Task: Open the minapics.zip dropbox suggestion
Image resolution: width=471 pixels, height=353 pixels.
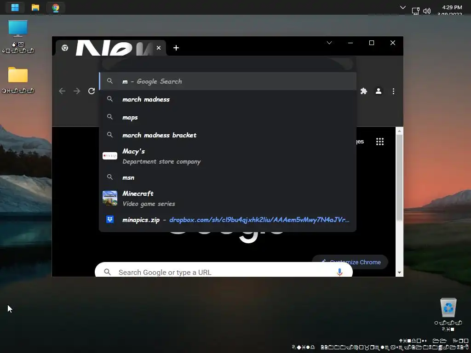Action: (x=228, y=220)
